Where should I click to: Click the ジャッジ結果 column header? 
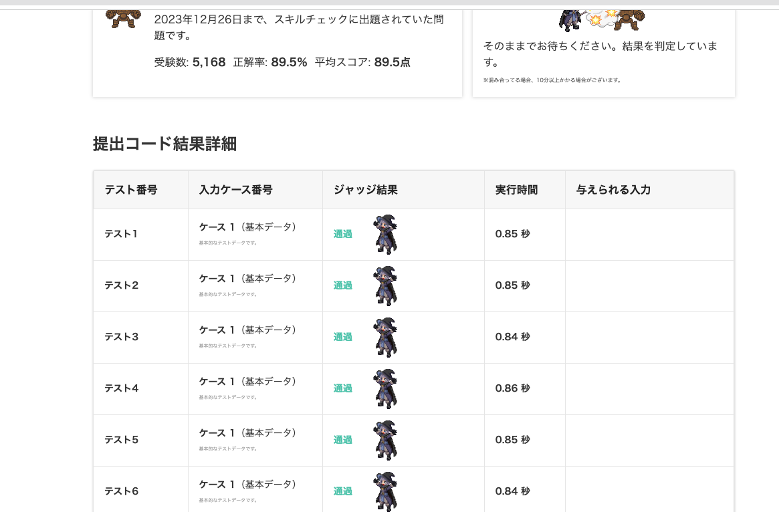point(365,190)
